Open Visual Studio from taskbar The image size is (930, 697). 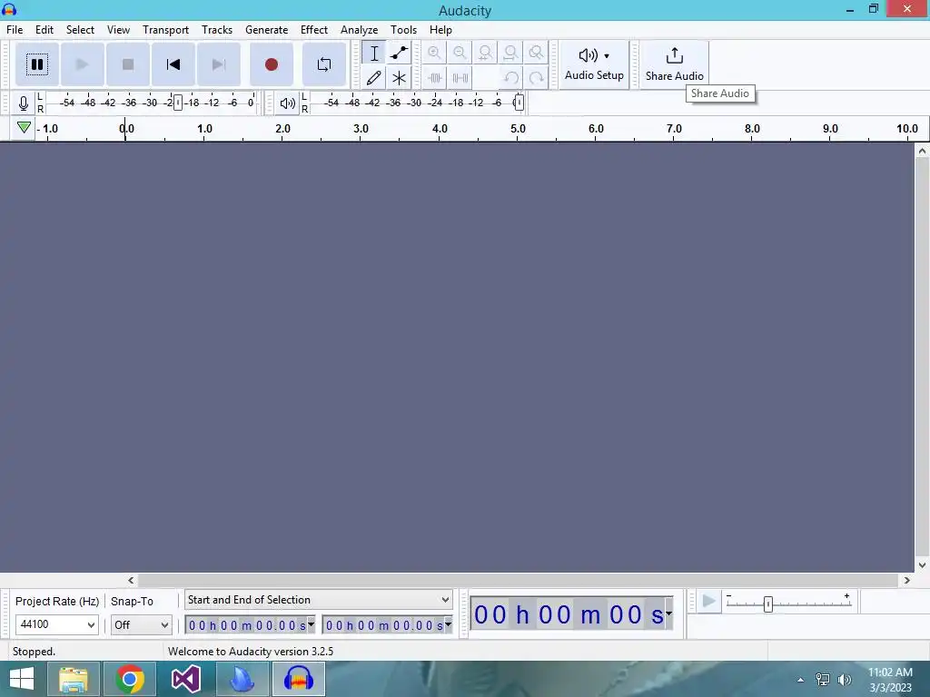185,679
